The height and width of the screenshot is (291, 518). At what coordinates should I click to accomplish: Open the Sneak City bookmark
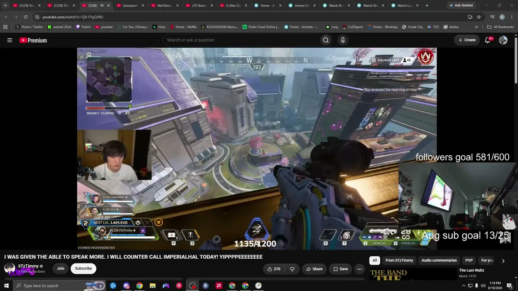412,27
